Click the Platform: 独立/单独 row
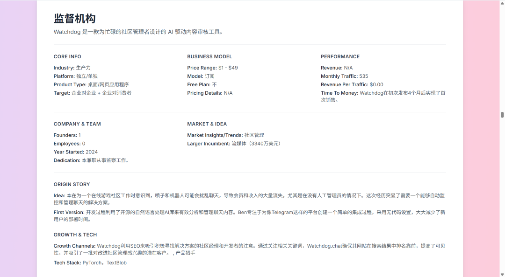Image resolution: width=505 pixels, height=277 pixels. pos(76,76)
